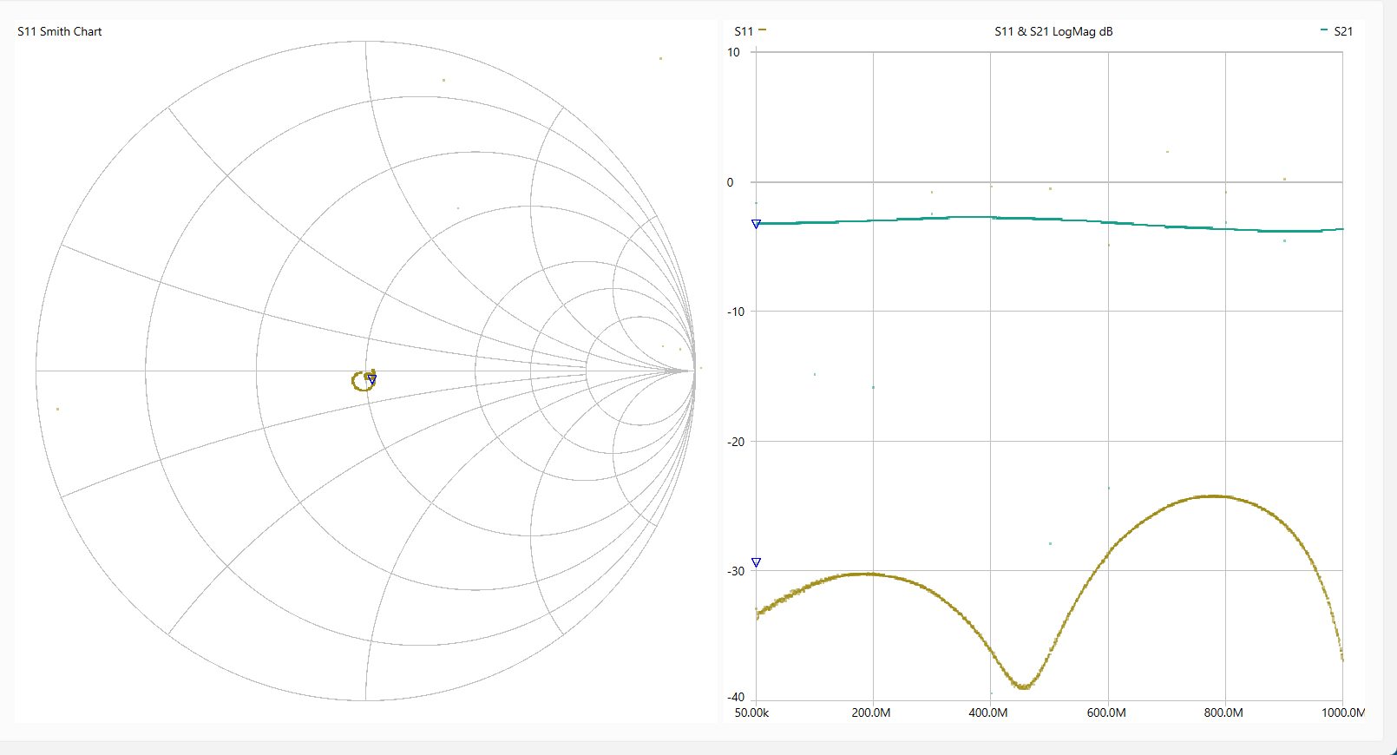Click the S11 legend label
This screenshot has height=755, width=1397.
tap(743, 31)
